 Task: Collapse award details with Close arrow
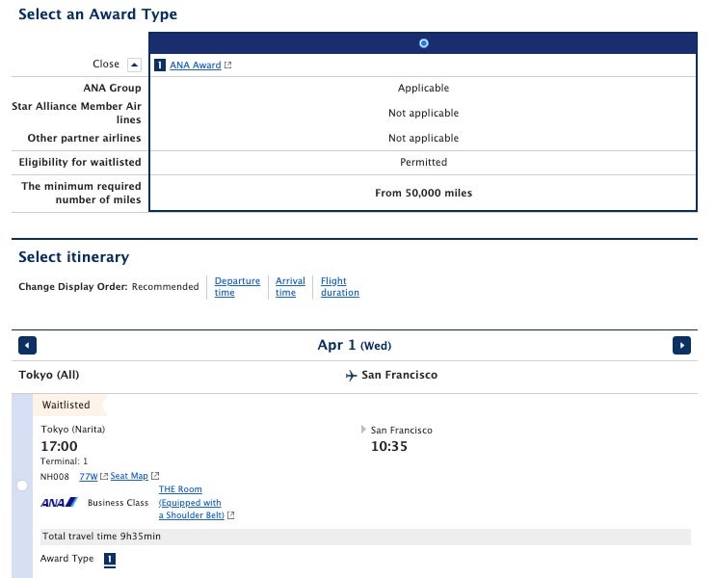click(134, 65)
